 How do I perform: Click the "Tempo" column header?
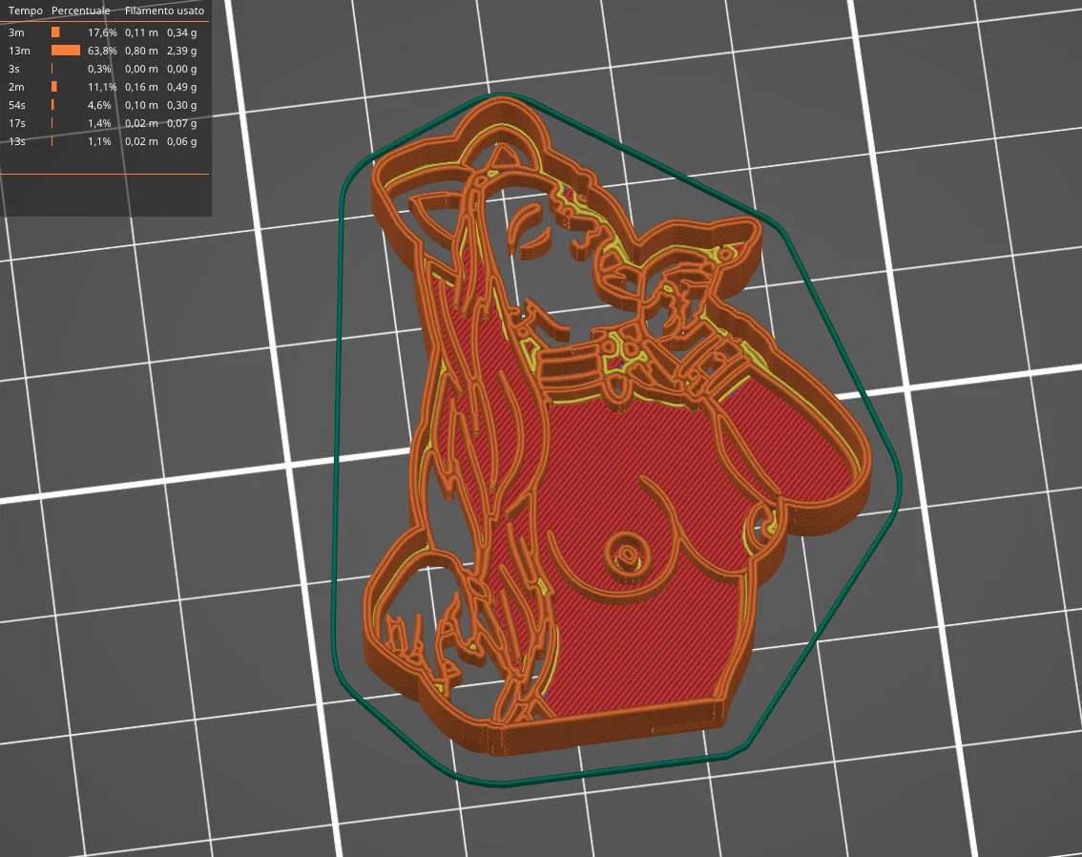[25, 11]
